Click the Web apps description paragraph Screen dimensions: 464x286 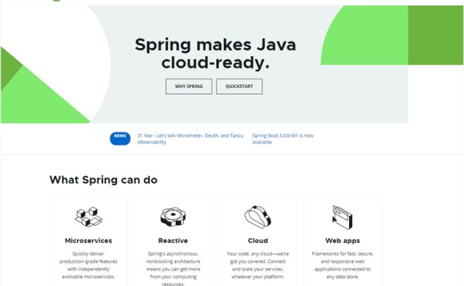click(x=342, y=265)
